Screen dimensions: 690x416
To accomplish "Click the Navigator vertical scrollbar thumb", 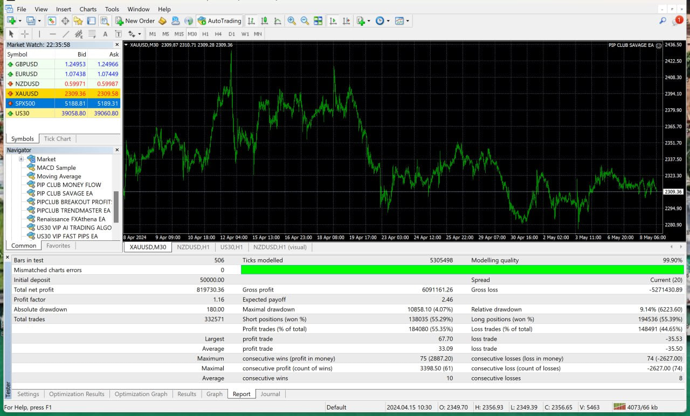I will click(116, 207).
